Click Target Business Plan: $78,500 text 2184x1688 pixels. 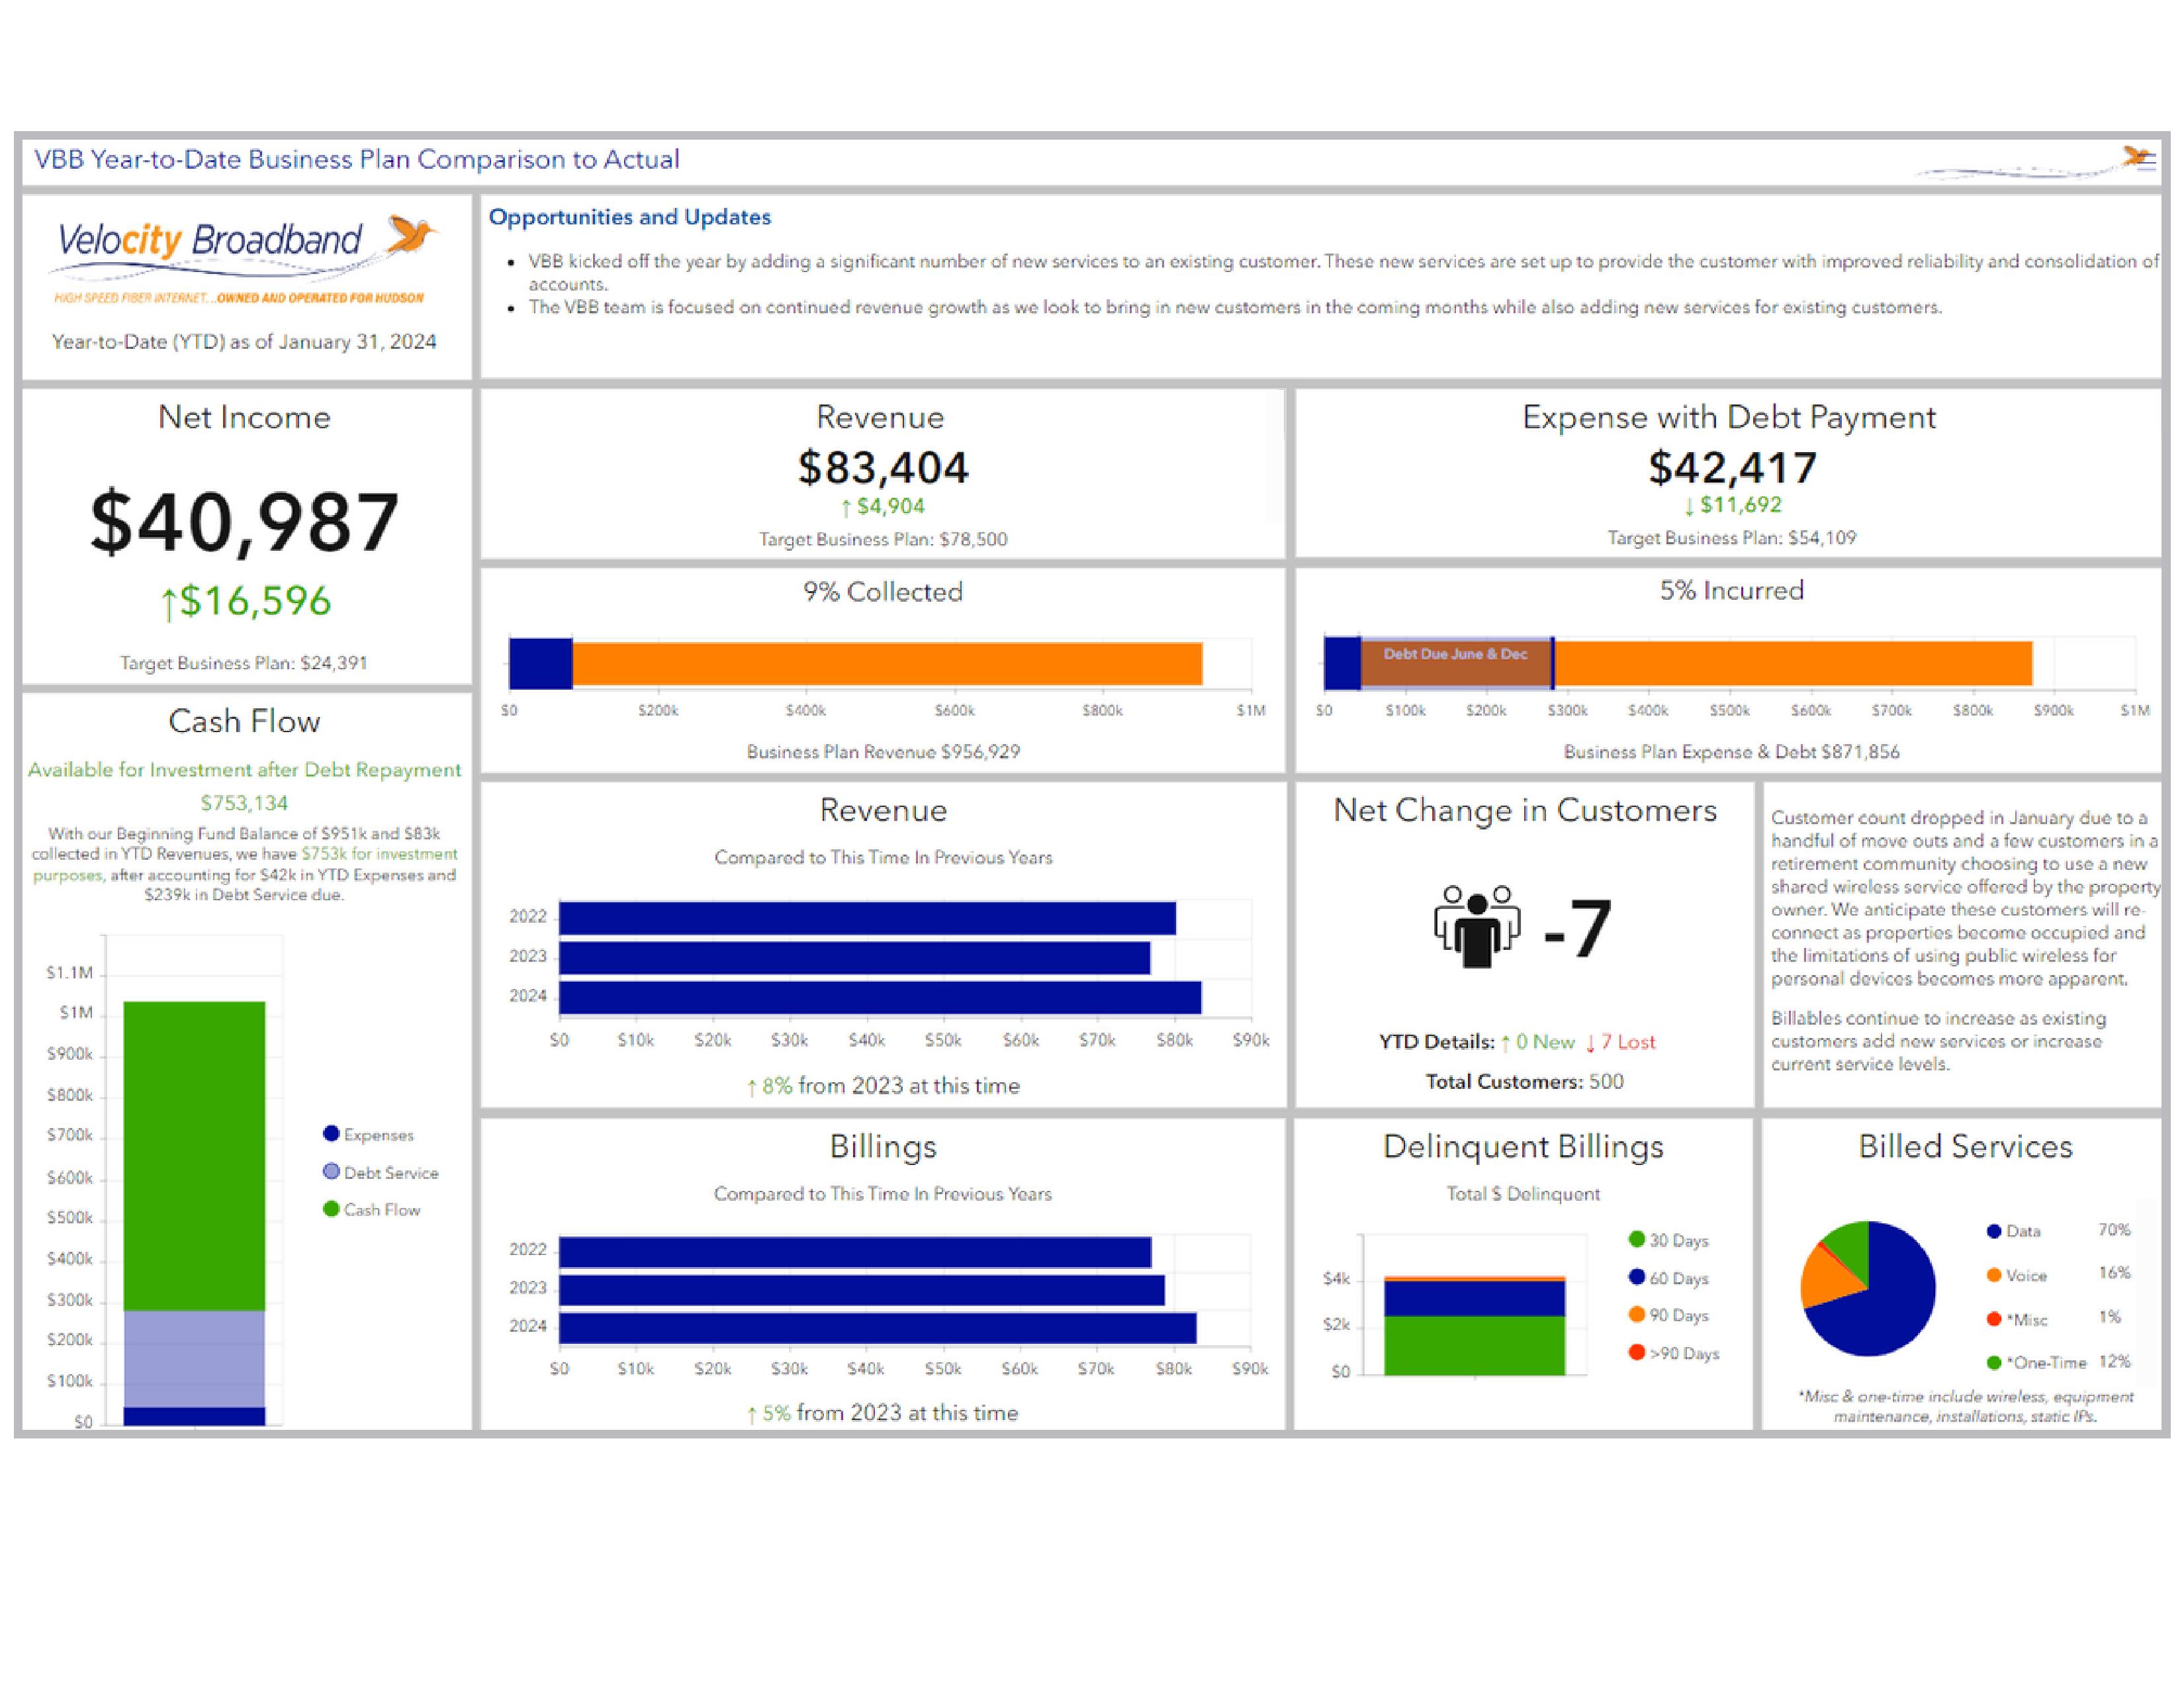(883, 539)
